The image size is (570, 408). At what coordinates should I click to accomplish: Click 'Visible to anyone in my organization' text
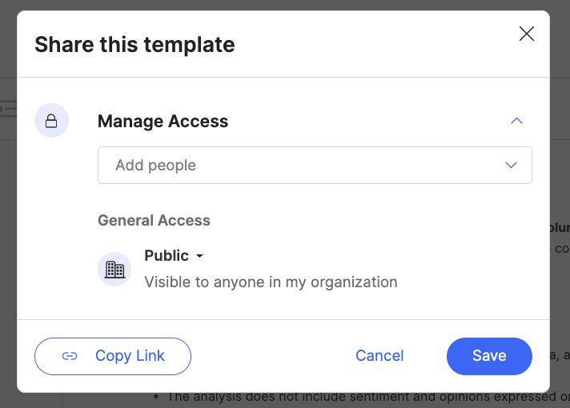tap(271, 282)
